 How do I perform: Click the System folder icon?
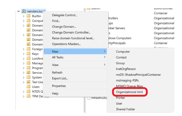click(29, 77)
